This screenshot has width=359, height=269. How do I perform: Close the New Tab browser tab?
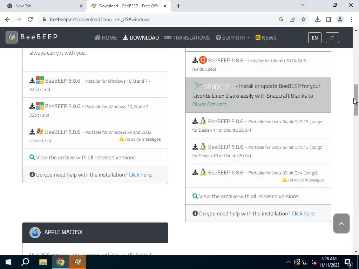tap(81, 6)
